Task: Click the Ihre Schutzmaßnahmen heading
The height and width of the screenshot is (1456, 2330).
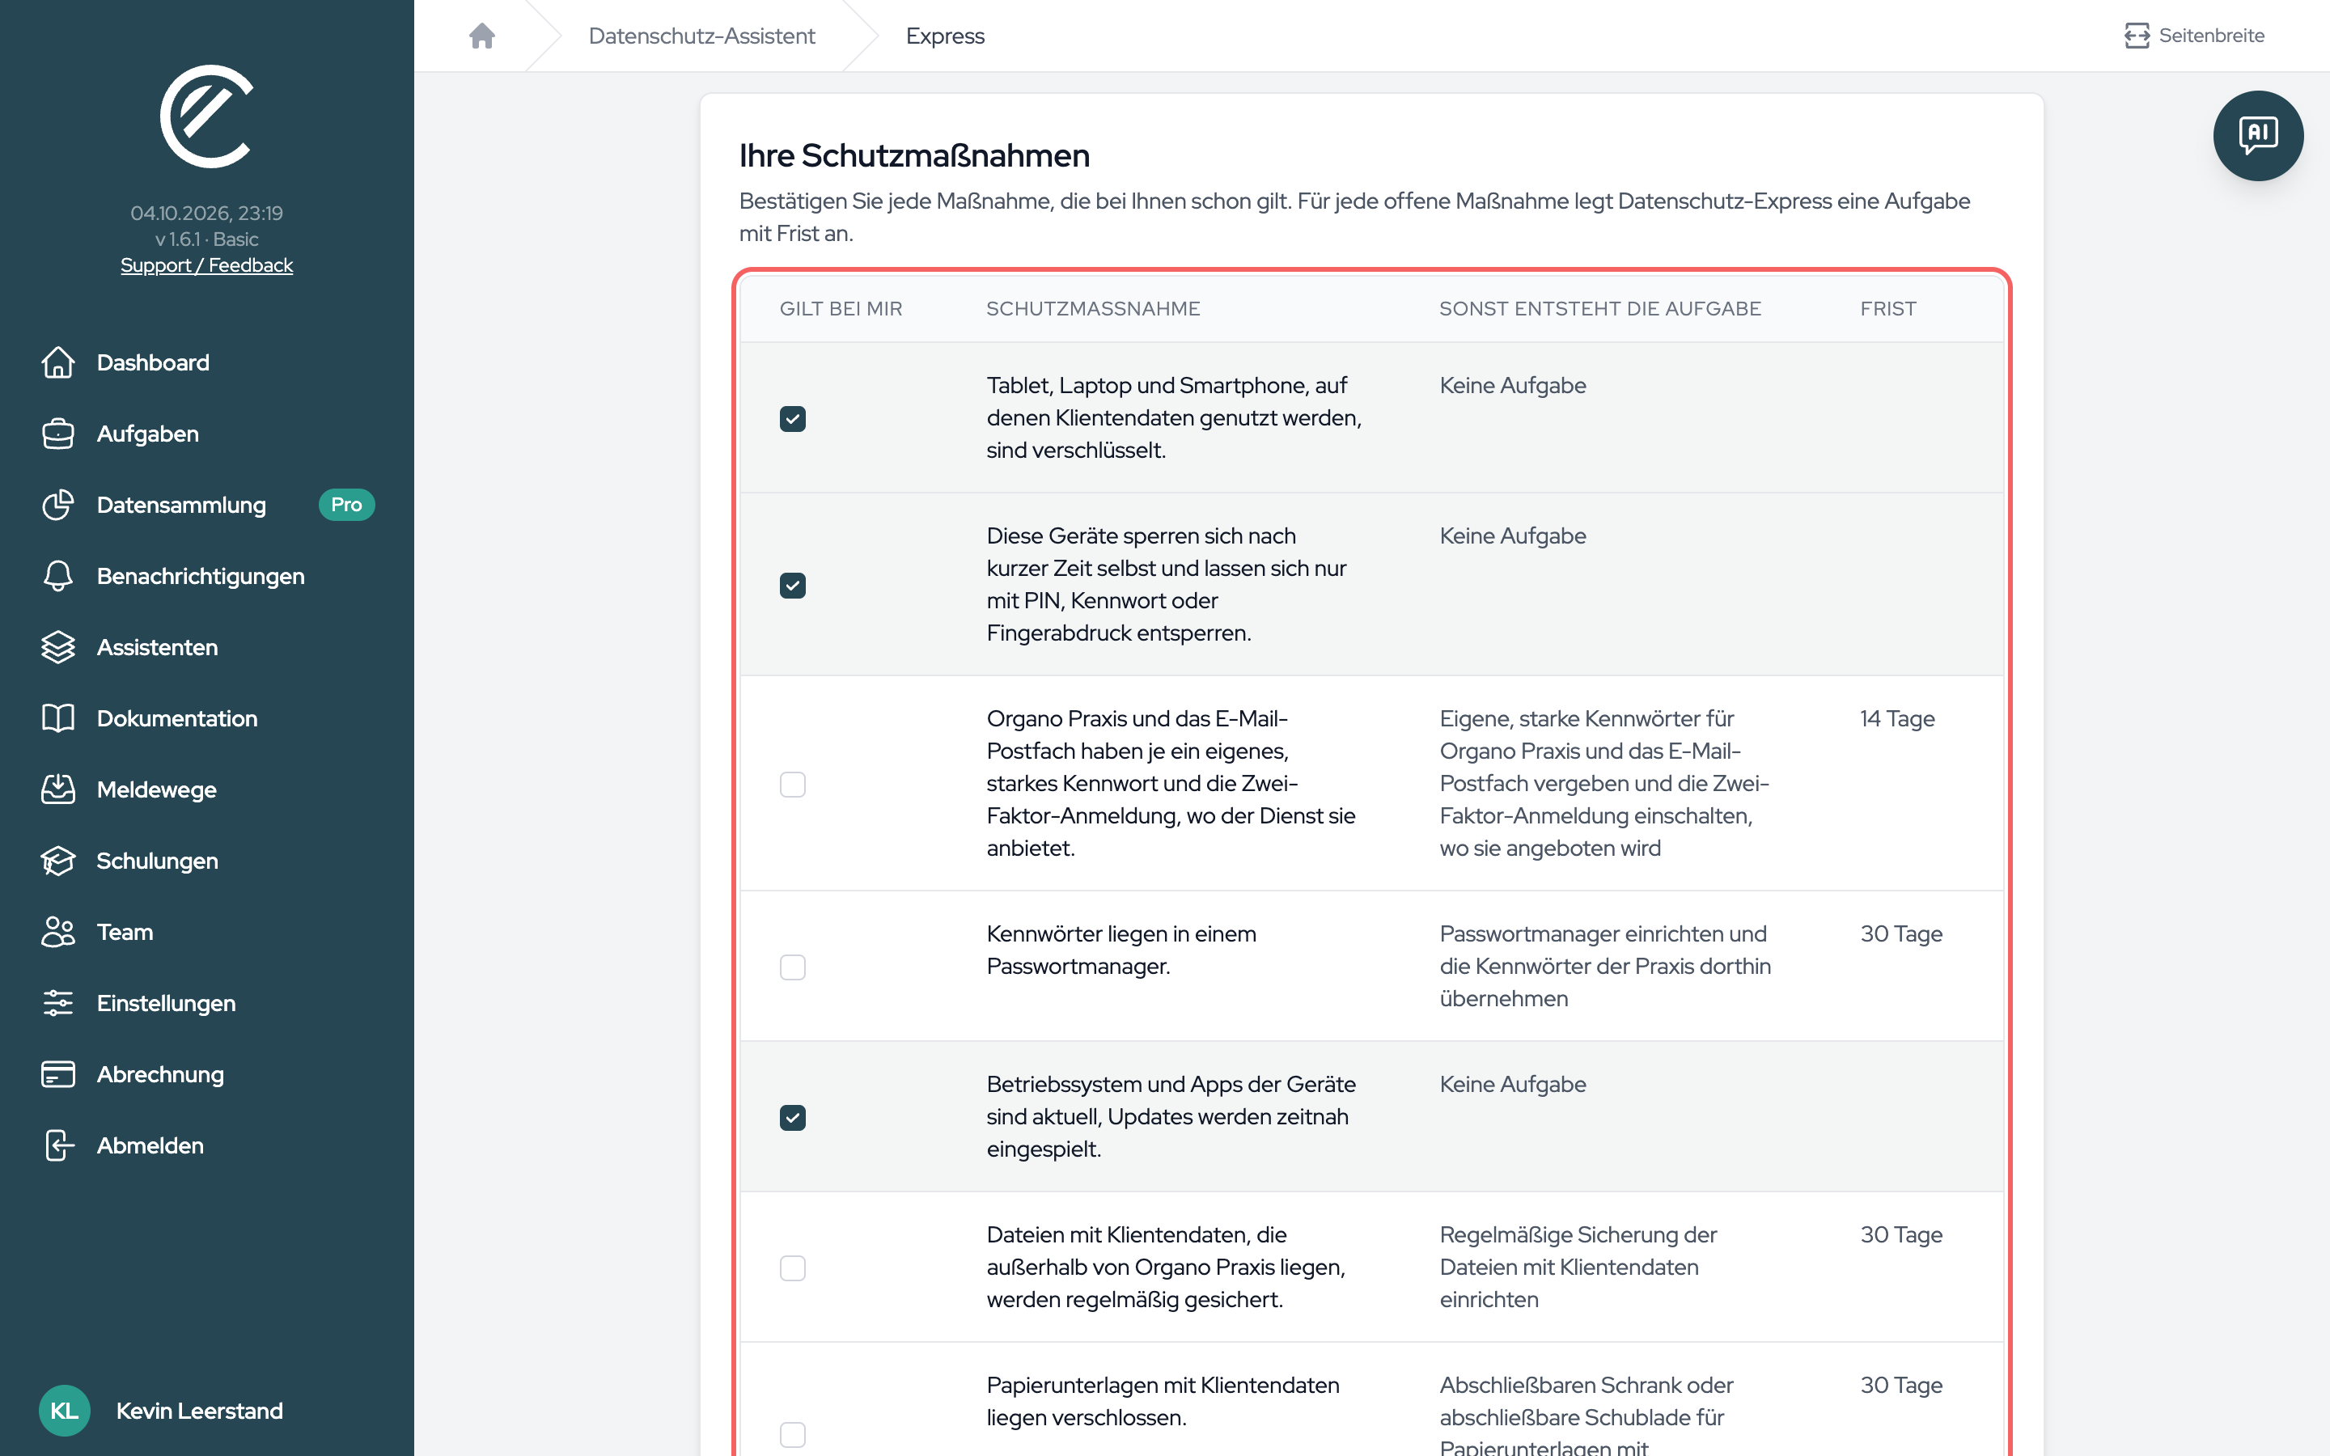Action: pyautogui.click(x=913, y=155)
